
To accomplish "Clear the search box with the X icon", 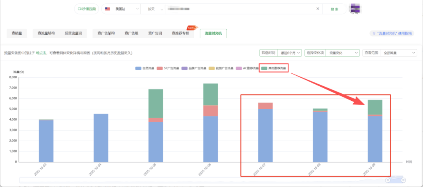I will (318, 9).
